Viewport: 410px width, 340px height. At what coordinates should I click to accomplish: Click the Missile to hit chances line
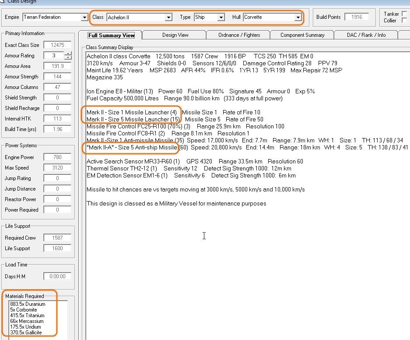(196, 190)
